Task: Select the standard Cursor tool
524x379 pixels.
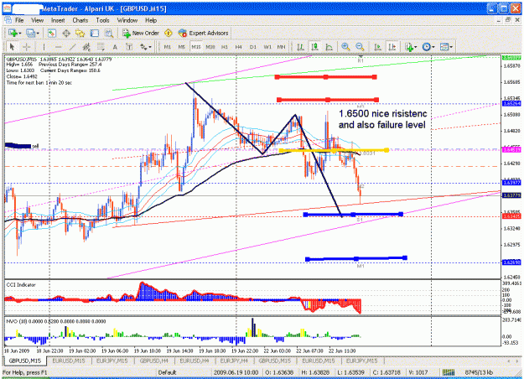Action: [x=13, y=47]
